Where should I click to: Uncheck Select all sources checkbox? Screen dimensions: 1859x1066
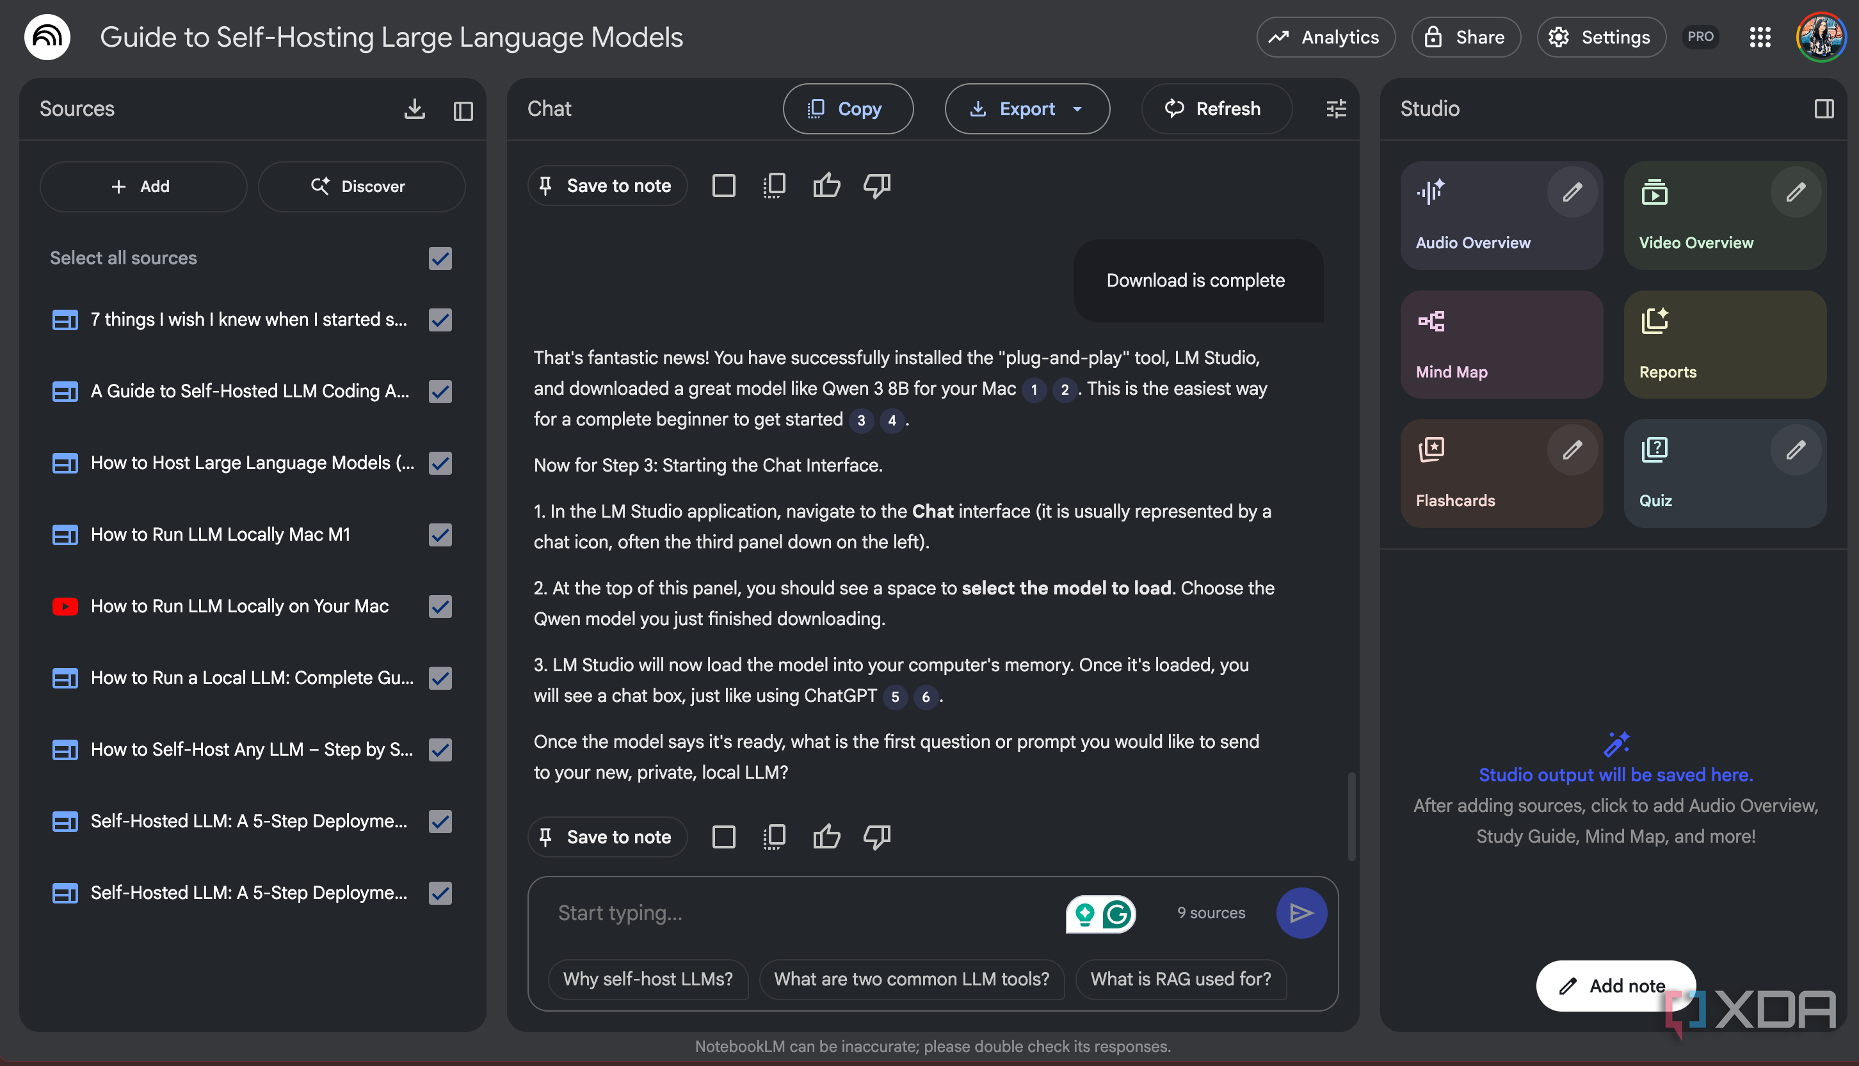pos(440,259)
